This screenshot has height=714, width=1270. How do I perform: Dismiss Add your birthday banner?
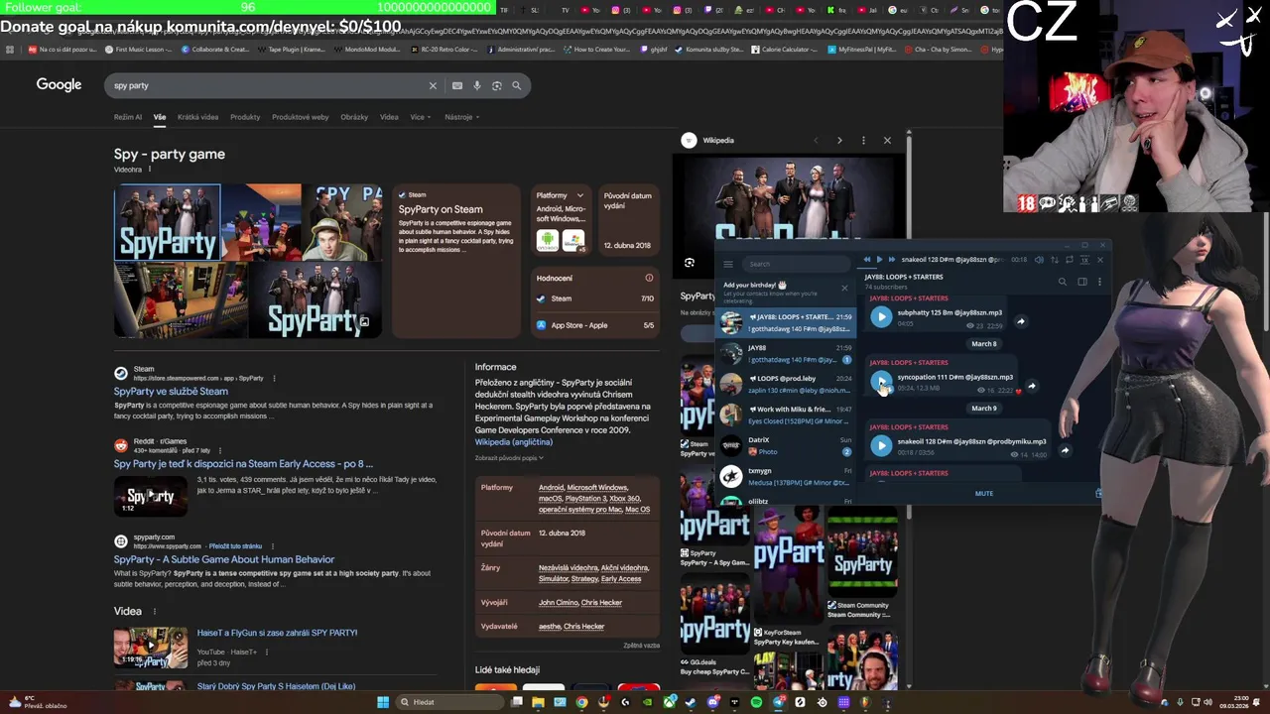(x=844, y=289)
